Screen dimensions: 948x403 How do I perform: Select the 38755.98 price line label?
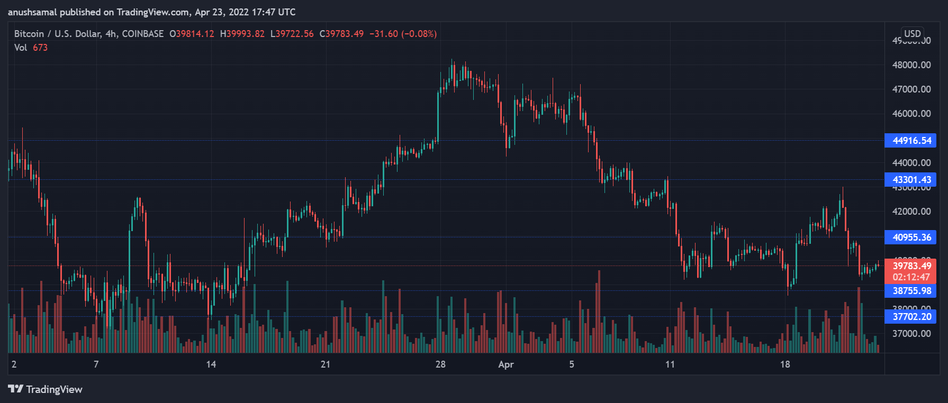tap(910, 291)
